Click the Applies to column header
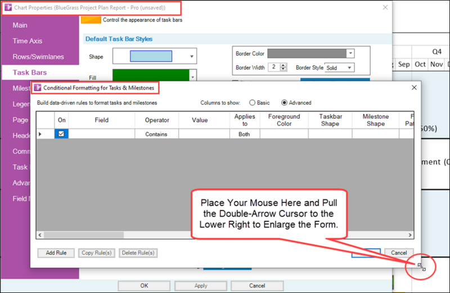The width and height of the screenshot is (450, 293). click(245, 120)
